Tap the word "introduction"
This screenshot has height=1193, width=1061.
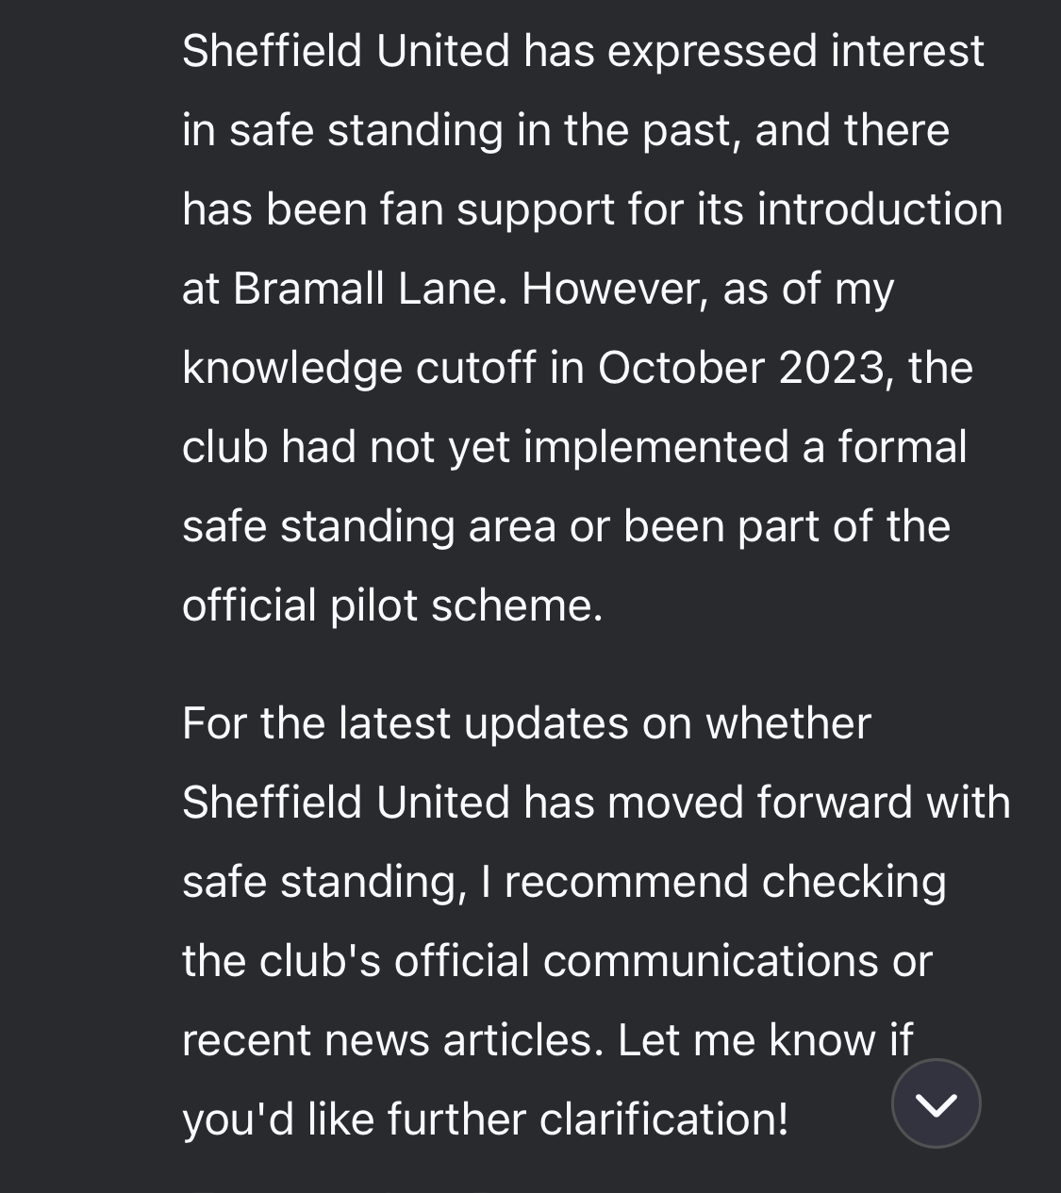880,209
